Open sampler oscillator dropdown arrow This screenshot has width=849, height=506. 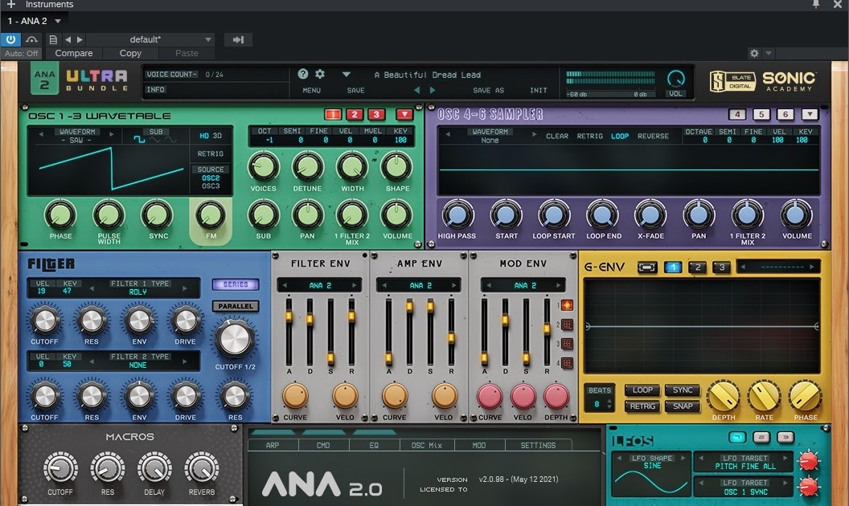click(810, 114)
